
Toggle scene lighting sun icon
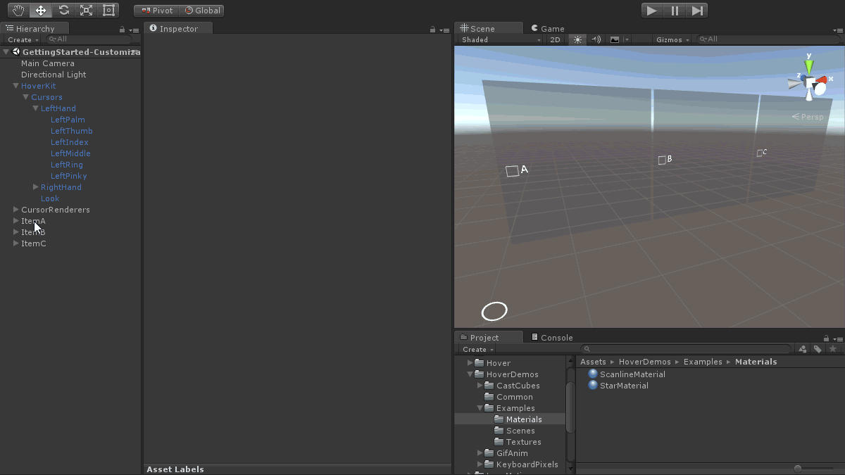[x=577, y=40]
